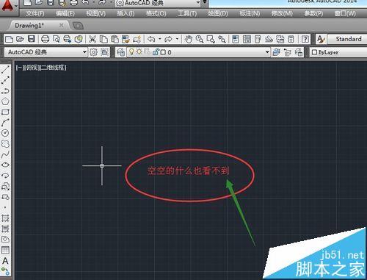Click the New drawing icon in standard toolbar
Screen dimensions: 367x280
[x=9, y=39]
